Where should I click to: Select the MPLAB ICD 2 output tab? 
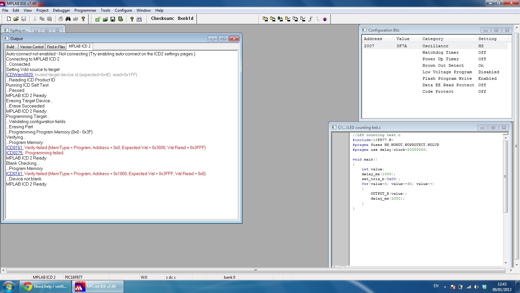click(80, 46)
